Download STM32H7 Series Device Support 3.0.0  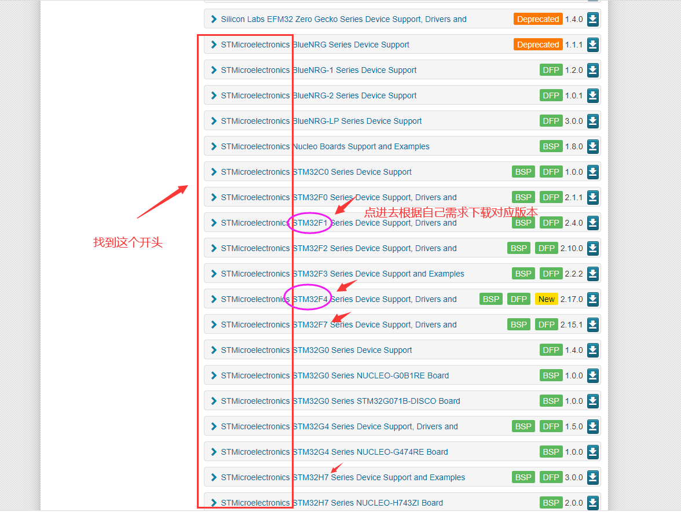click(593, 477)
